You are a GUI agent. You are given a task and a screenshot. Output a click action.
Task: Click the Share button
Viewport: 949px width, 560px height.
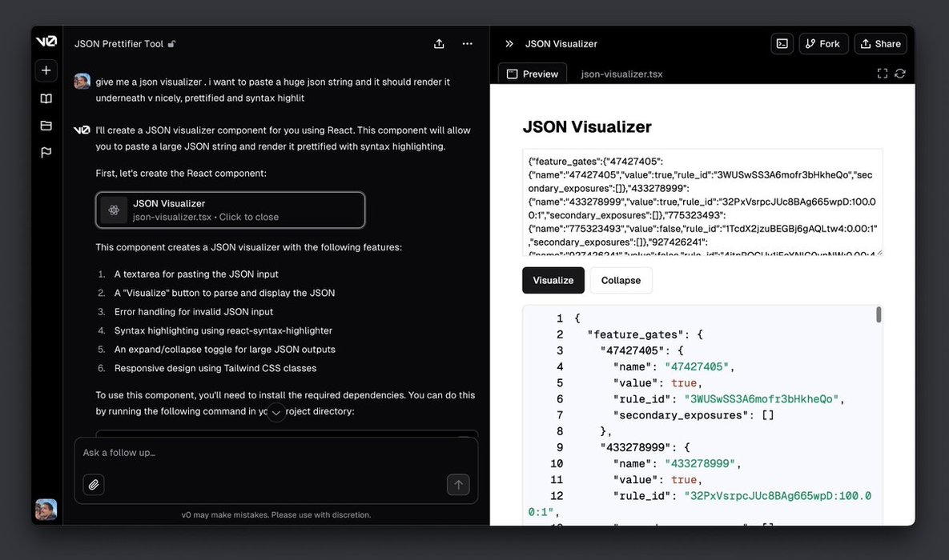click(x=880, y=44)
